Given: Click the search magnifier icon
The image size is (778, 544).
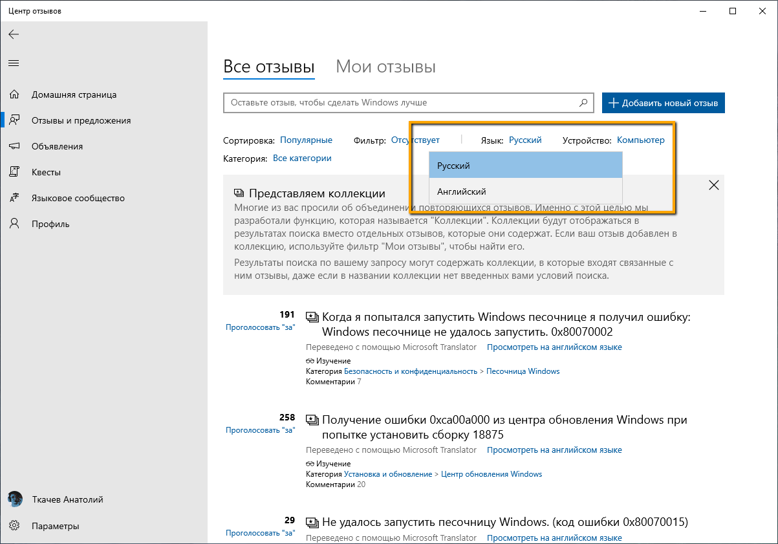Looking at the screenshot, I should click(x=583, y=103).
